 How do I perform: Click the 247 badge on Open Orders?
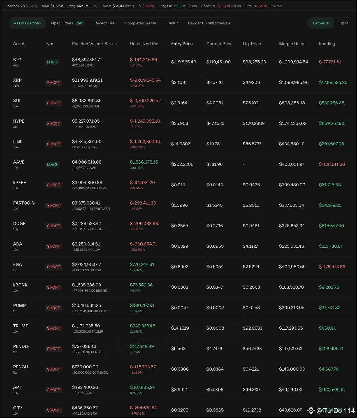click(80, 23)
